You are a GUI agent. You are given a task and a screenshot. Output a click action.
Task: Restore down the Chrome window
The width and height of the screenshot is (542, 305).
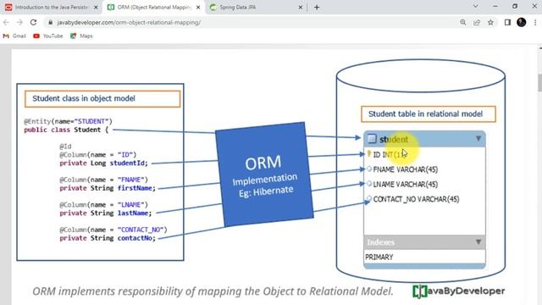(515, 6)
